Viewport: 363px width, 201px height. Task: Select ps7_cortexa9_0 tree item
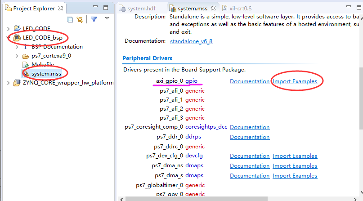[x=51, y=56]
